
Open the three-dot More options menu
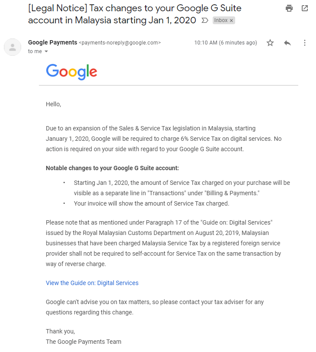point(304,43)
